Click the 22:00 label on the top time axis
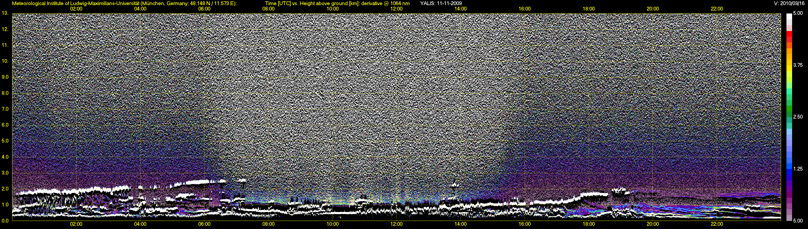The image size is (808, 229). tap(717, 9)
